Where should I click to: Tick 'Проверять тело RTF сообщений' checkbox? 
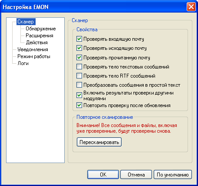click(79, 76)
